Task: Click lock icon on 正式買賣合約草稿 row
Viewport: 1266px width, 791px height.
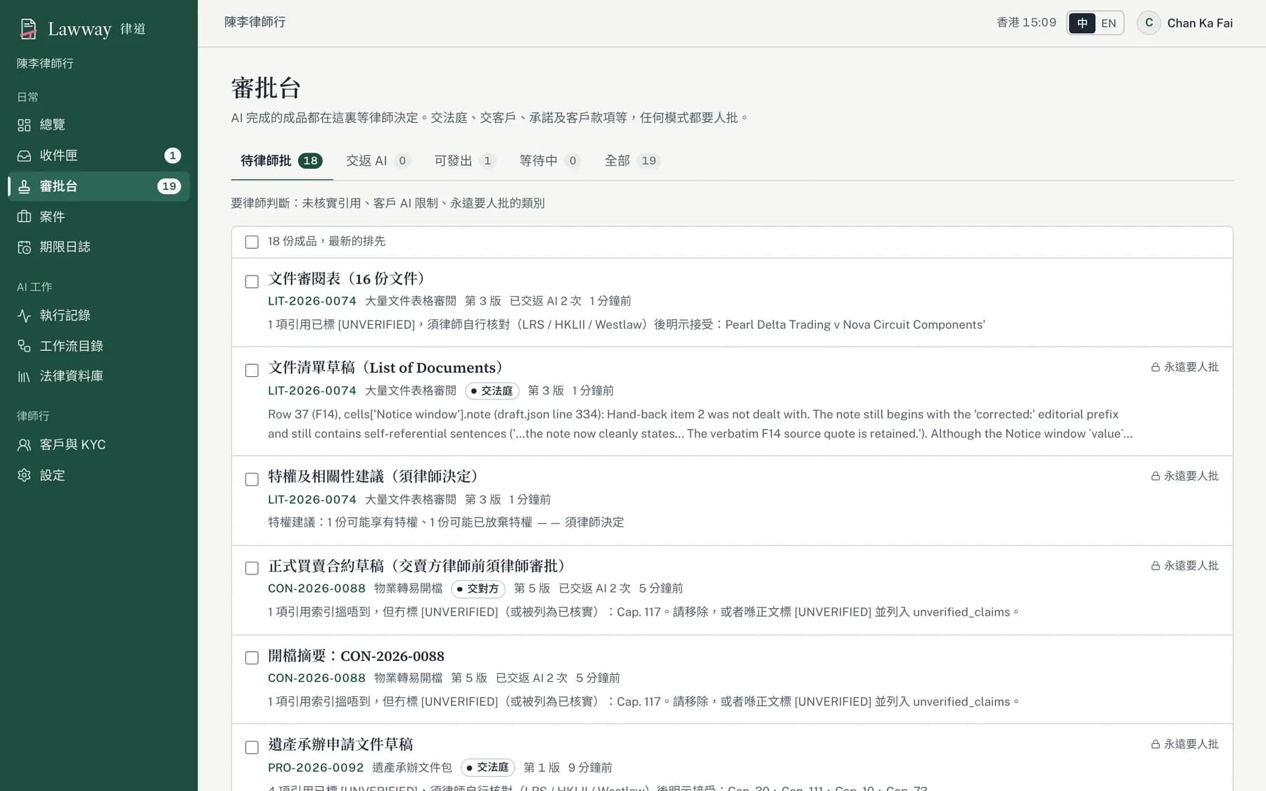Action: click(1155, 566)
